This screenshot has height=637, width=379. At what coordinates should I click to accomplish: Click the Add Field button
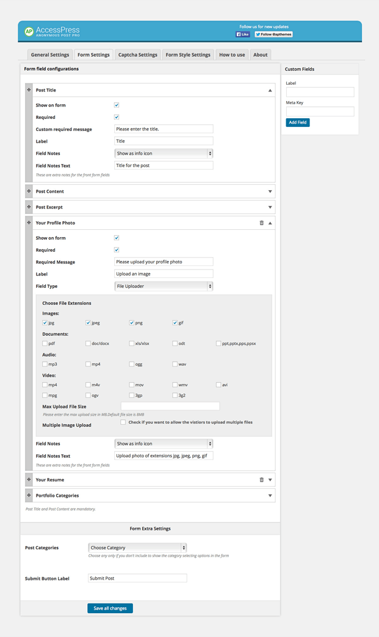pyautogui.click(x=297, y=122)
